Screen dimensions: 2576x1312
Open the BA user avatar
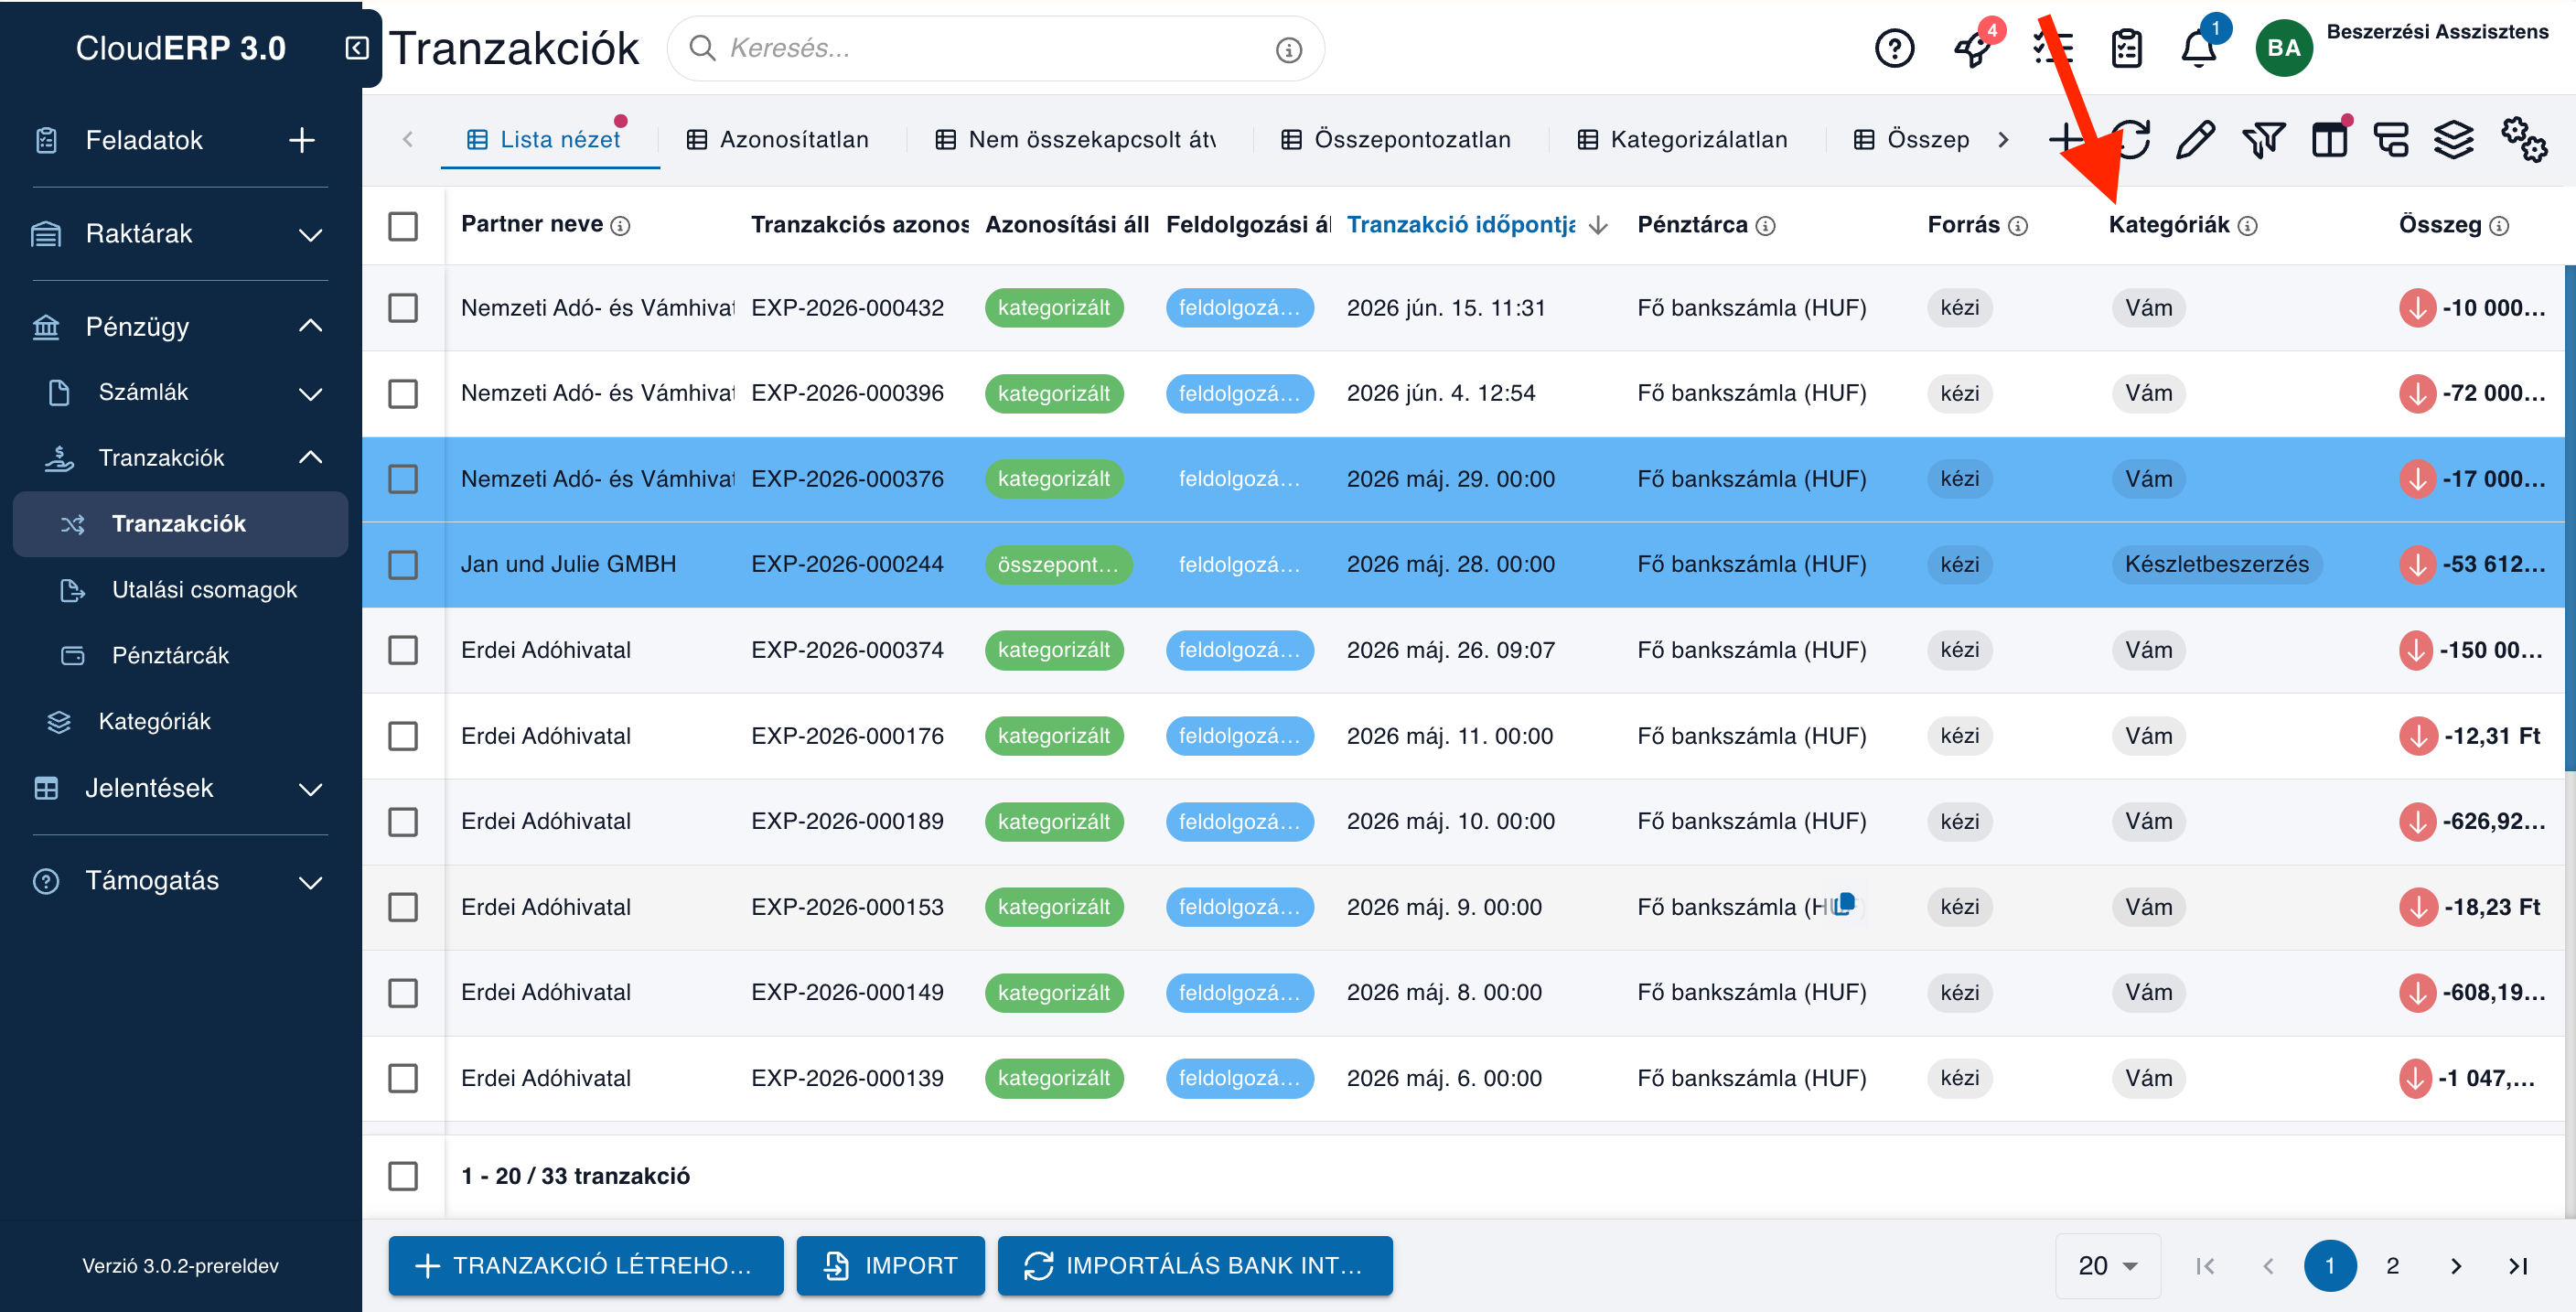pos(2283,48)
